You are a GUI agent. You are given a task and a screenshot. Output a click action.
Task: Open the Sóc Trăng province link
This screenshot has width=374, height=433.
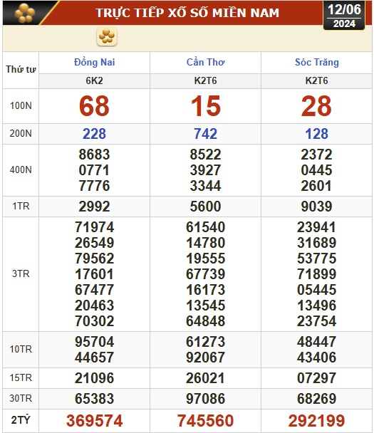(316, 63)
